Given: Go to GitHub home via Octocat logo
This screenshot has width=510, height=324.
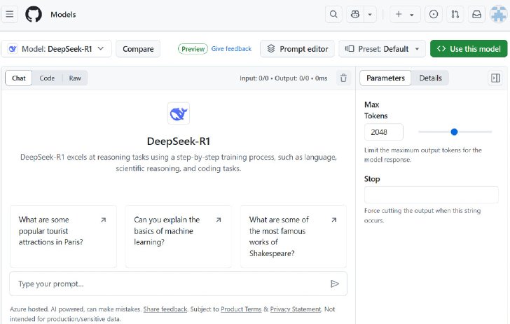Looking at the screenshot, I should tap(34, 14).
